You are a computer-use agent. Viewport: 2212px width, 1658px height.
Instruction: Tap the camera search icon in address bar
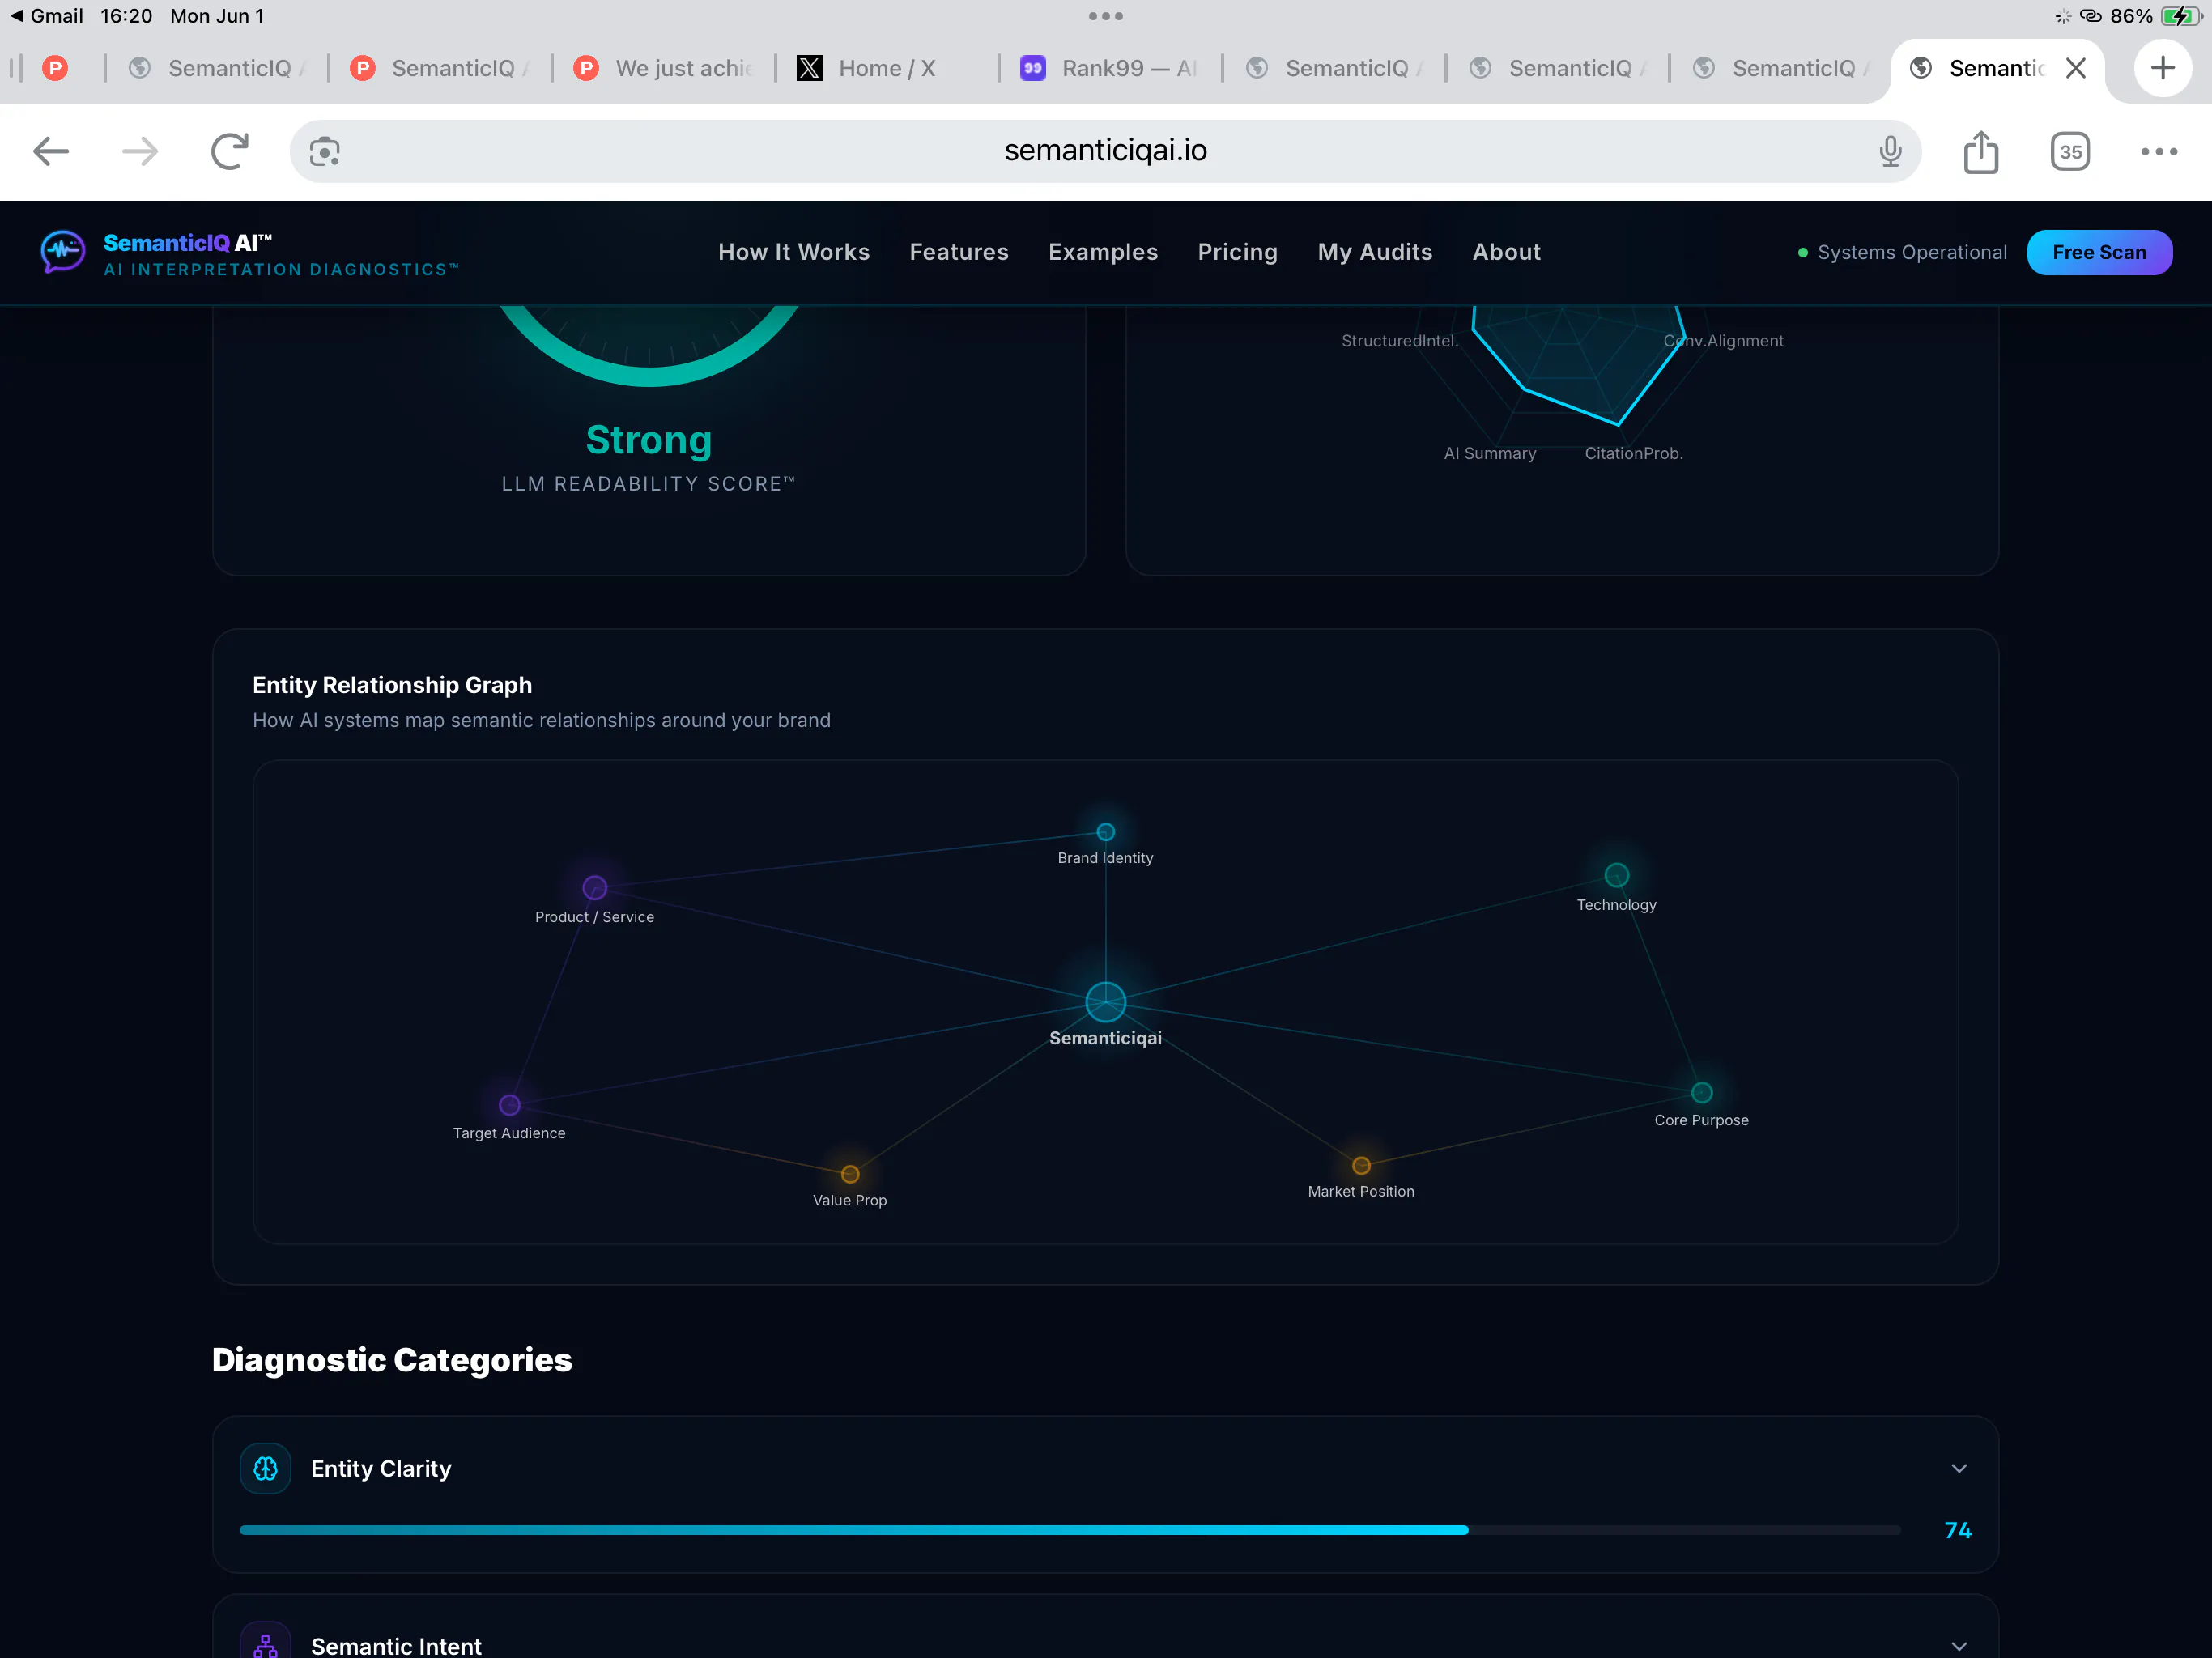[x=324, y=152]
